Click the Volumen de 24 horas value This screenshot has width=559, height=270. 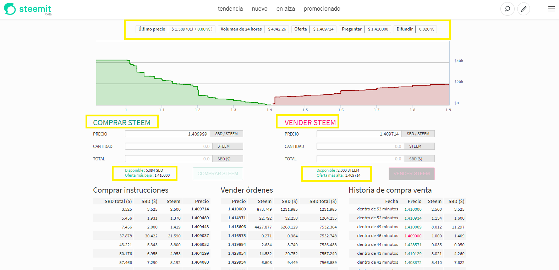(277, 29)
